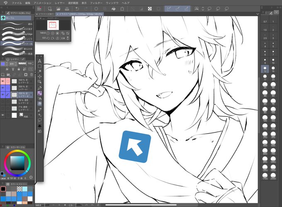The image size is (282, 207).
Task: Click the lock layer icon
Action: click(19, 69)
